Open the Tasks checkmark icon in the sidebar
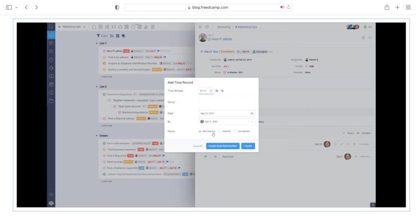Viewport: 416px width, 217px height. click(51, 35)
